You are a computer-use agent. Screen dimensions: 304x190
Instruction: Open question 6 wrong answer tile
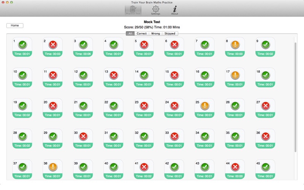coord(174,47)
